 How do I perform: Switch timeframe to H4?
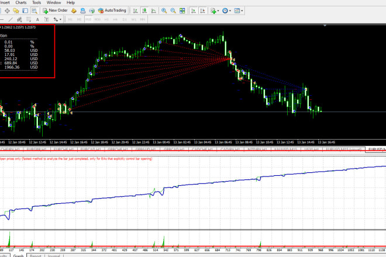[x=115, y=19]
